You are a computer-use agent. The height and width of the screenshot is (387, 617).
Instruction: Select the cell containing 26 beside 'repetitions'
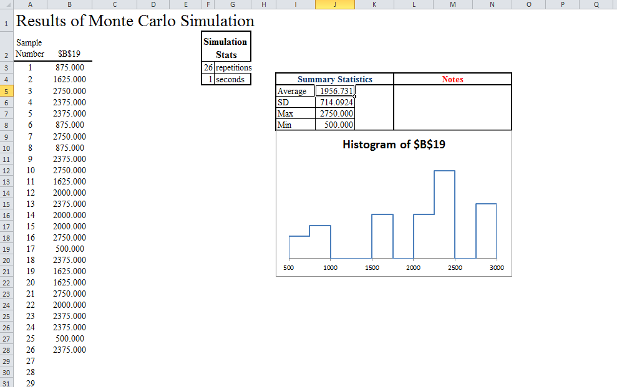(x=208, y=67)
